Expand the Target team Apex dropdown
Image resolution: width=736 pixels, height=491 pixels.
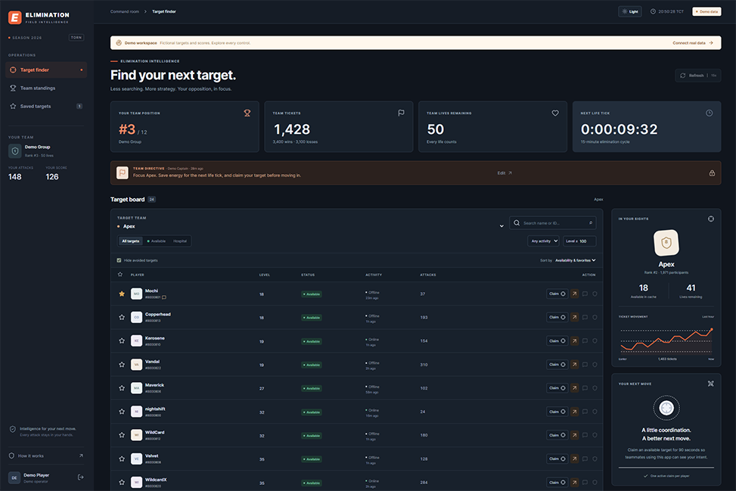point(310,226)
